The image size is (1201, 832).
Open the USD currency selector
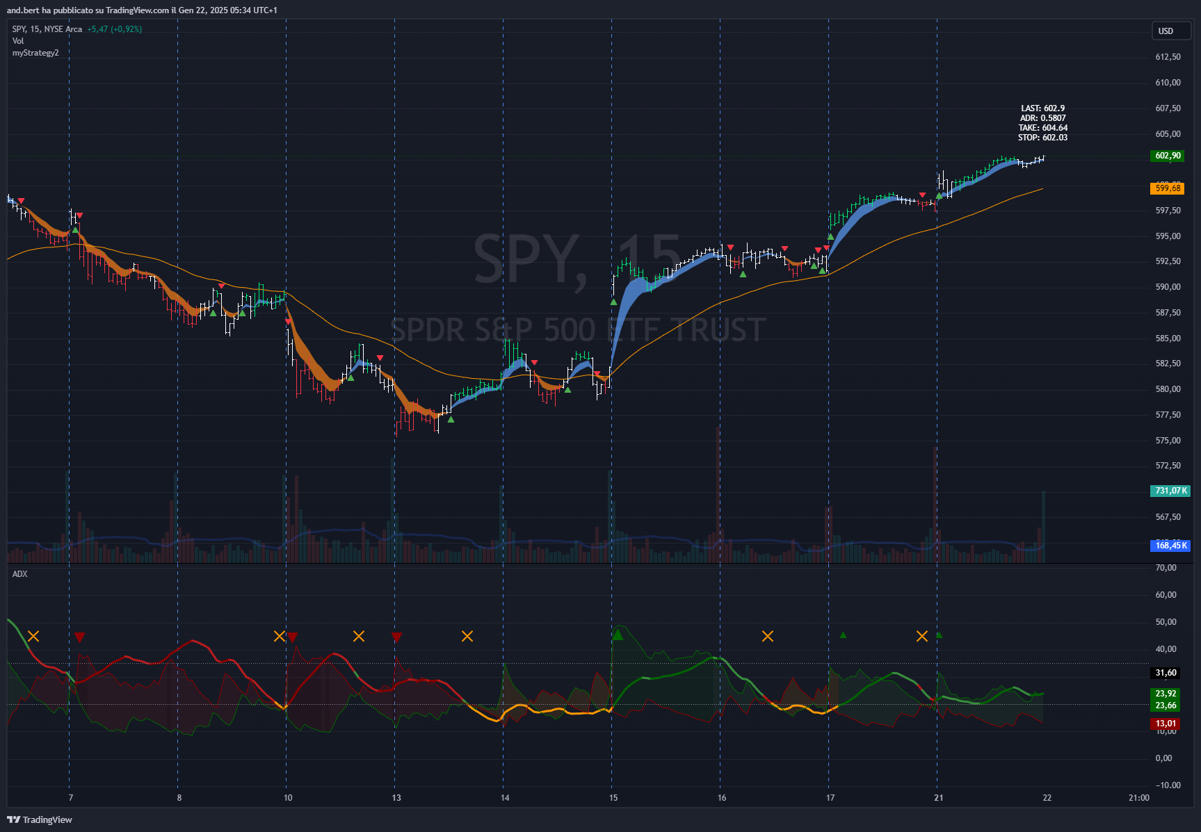pos(1170,31)
